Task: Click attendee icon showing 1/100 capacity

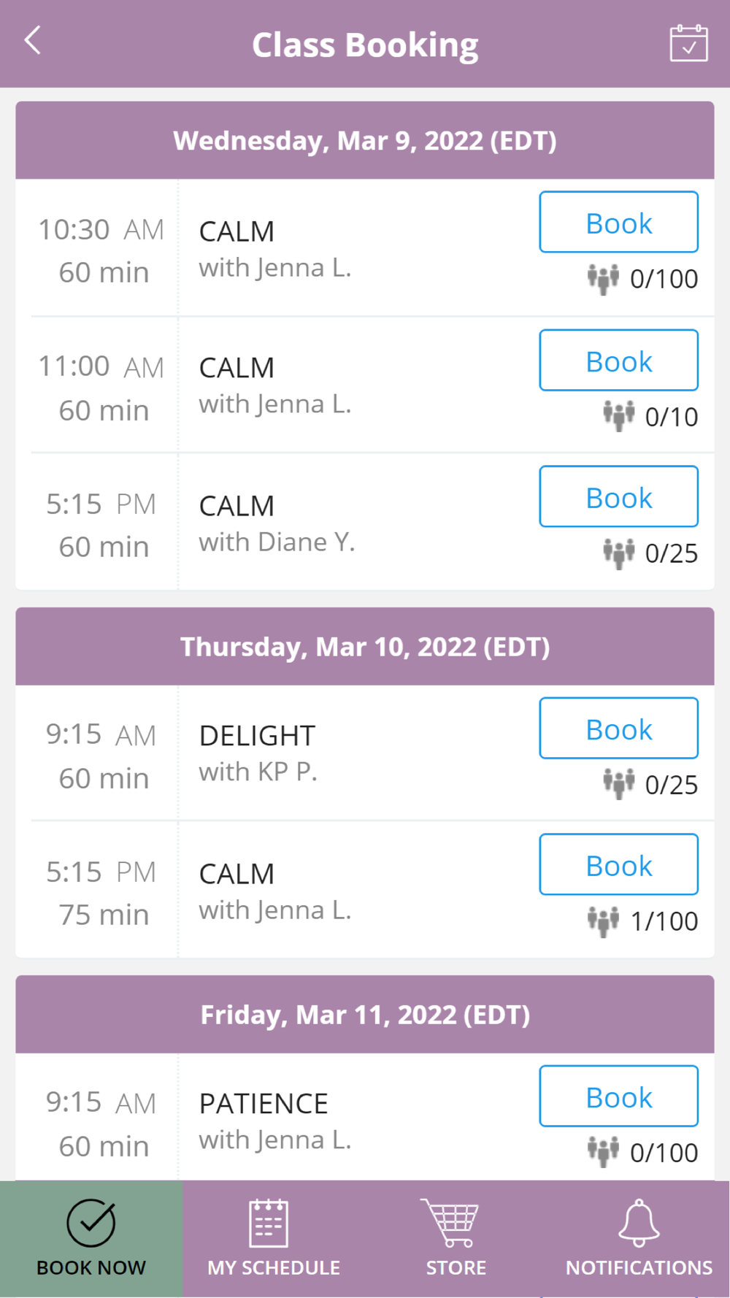Action: click(x=603, y=921)
